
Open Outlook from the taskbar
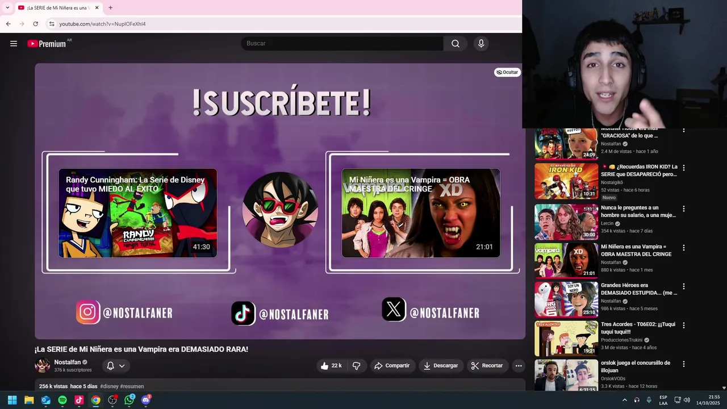click(45, 400)
